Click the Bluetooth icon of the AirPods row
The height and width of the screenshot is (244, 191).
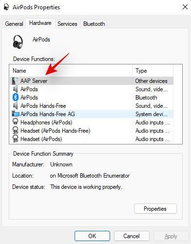16,97
